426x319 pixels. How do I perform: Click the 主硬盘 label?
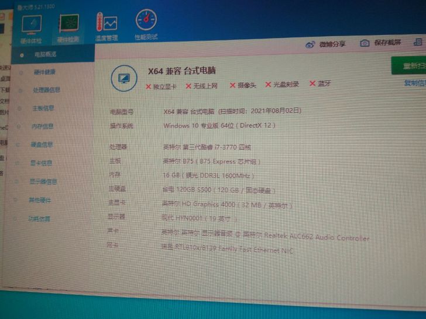tap(117, 189)
